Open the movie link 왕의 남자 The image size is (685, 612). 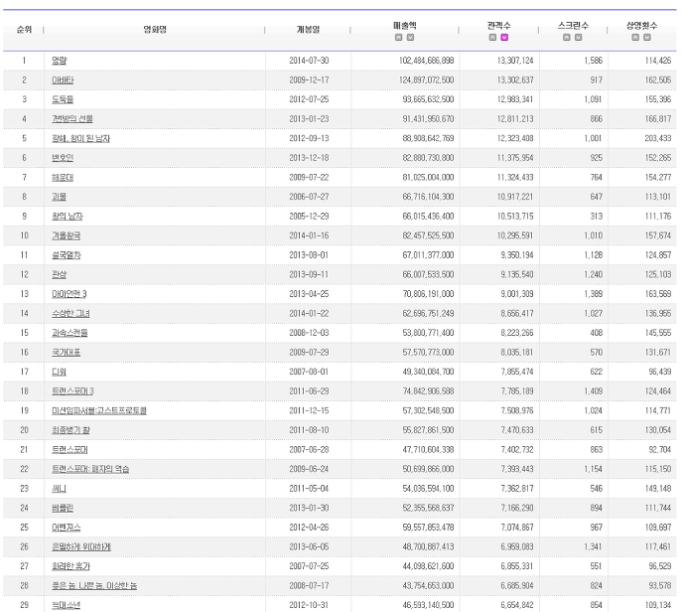click(68, 217)
